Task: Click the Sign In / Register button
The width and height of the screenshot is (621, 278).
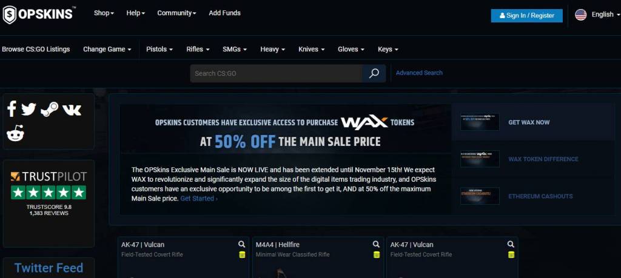Action: pyautogui.click(x=527, y=15)
